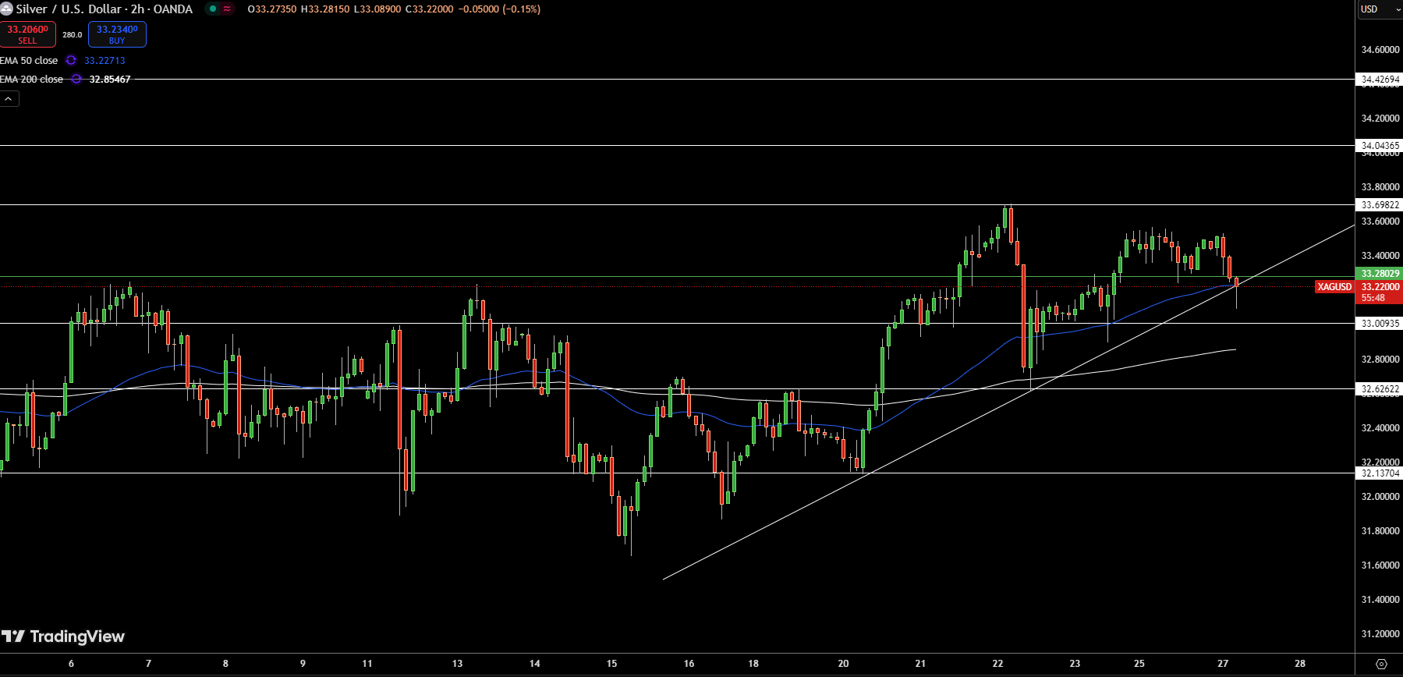
Task: Click the EMA 200 value 32.85467
Action: click(110, 79)
